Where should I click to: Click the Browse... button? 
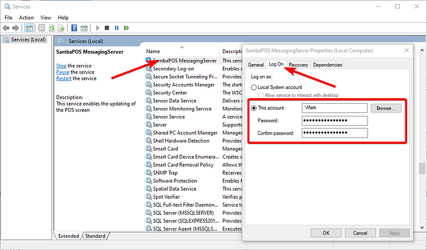click(386, 108)
